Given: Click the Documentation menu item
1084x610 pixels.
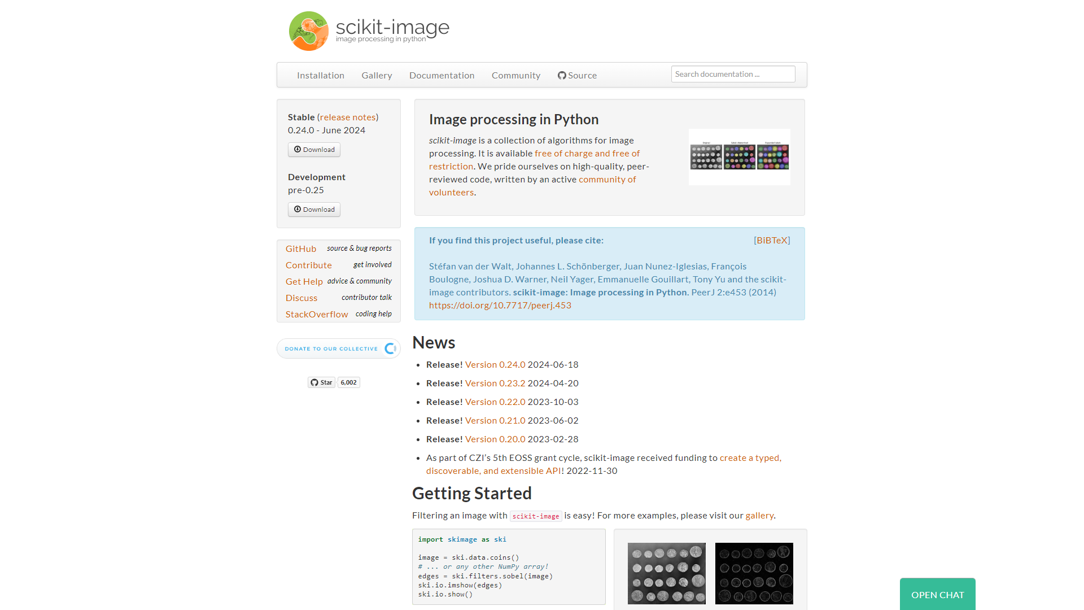Looking at the screenshot, I should coord(442,75).
